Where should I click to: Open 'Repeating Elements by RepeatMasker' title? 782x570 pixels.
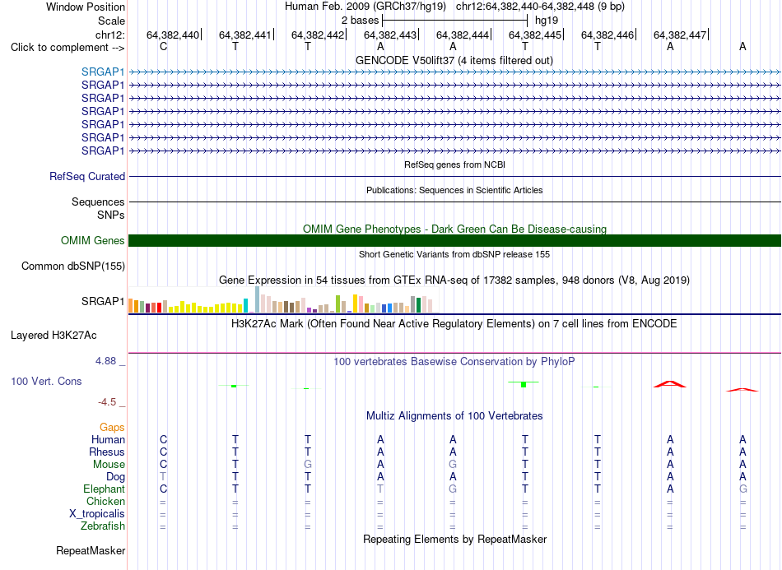pyautogui.click(x=454, y=539)
